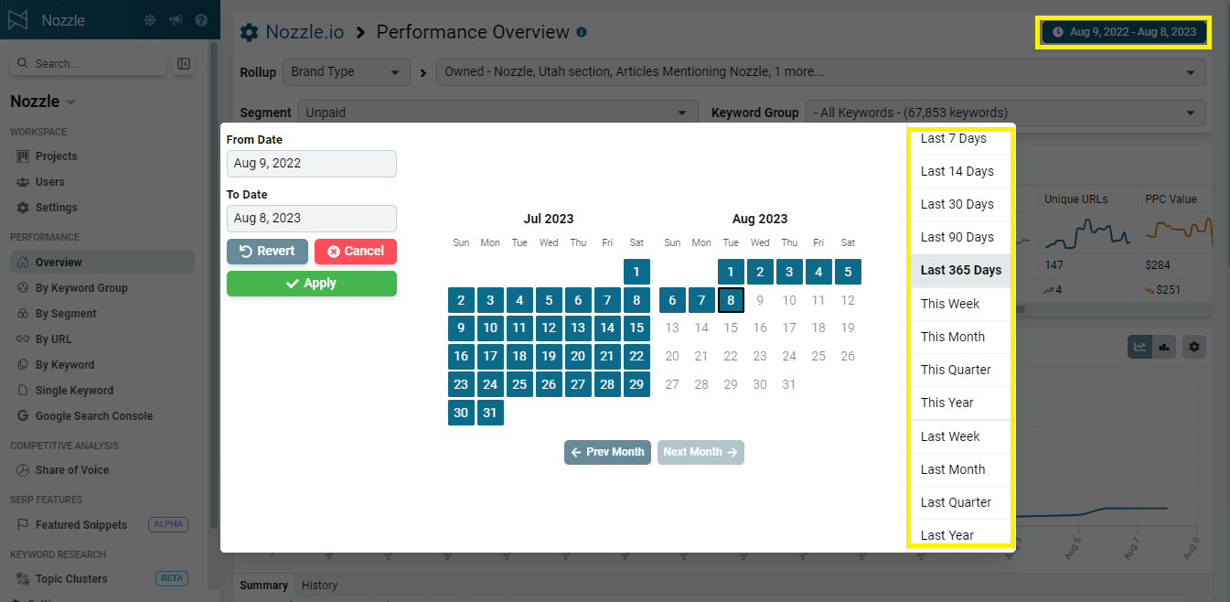Screen dimensions: 1230x602
Task: Open the bug report icon in header
Action: [150, 20]
